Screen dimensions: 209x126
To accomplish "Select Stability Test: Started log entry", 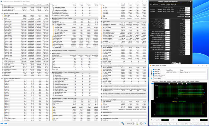I will (x=187, y=72).
